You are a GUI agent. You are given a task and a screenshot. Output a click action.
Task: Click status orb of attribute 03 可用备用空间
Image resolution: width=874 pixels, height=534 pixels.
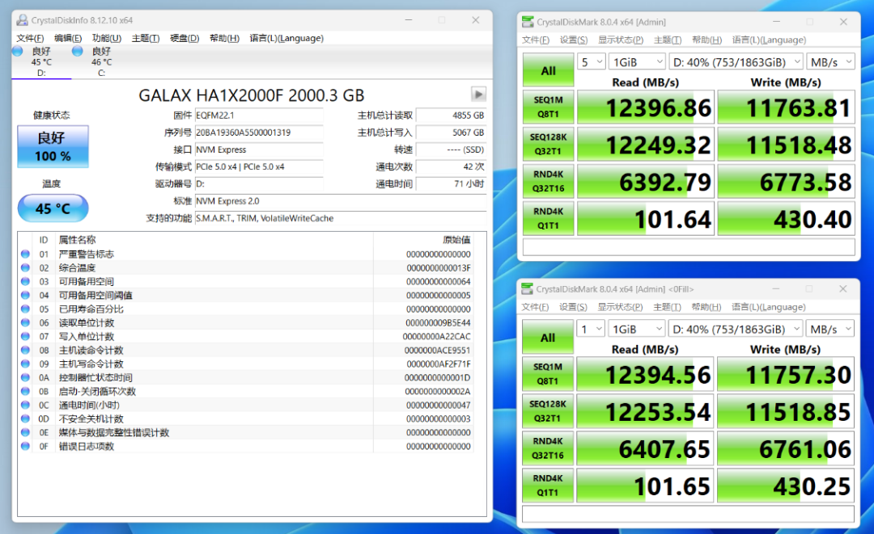(25, 281)
